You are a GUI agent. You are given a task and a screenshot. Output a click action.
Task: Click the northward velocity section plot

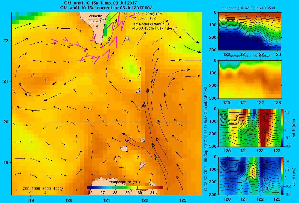250,127
